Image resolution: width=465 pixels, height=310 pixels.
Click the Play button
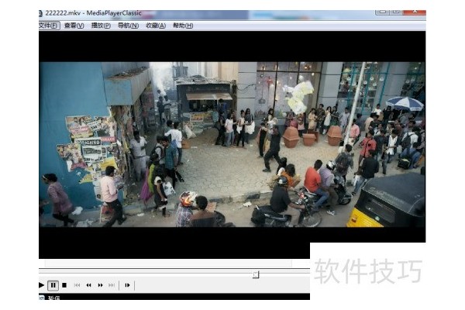[42, 285]
